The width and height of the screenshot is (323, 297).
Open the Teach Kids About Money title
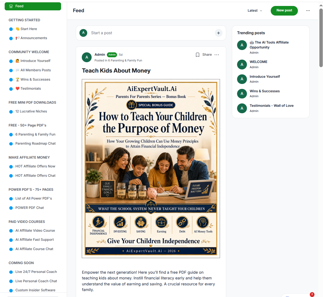pos(116,71)
